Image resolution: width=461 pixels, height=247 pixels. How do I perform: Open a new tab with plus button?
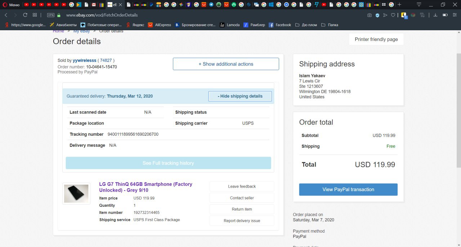coord(399,5)
